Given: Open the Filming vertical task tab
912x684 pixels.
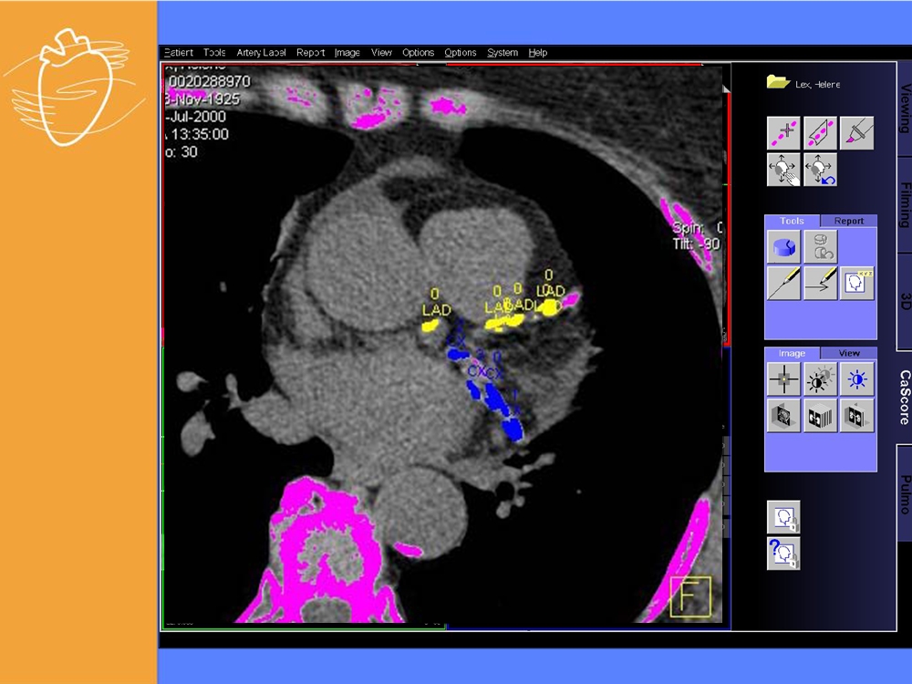Looking at the screenshot, I should point(905,204).
